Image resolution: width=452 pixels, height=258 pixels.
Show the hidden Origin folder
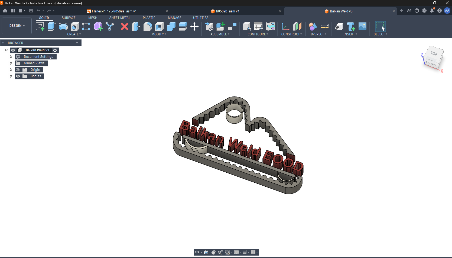click(18, 70)
